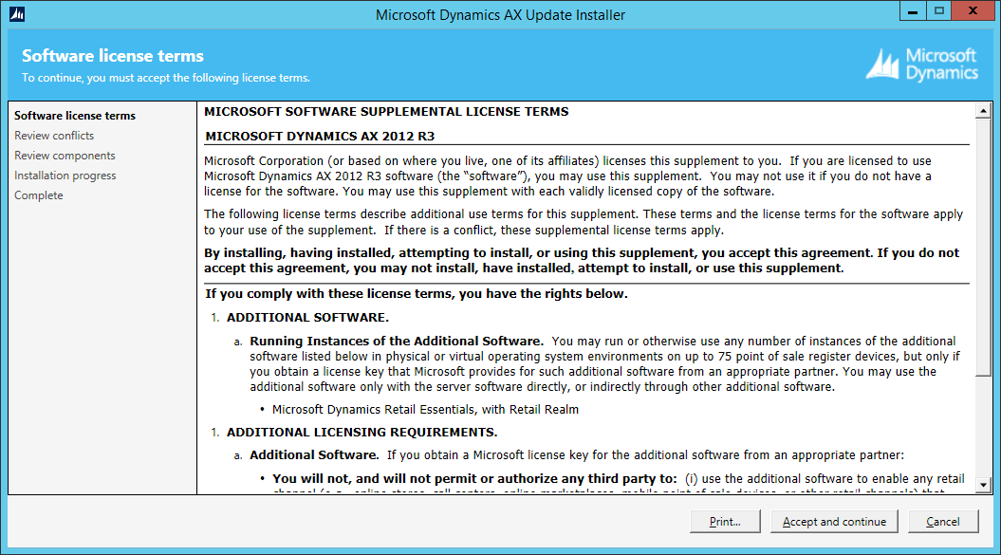Minimize the Update Installer window

click(912, 12)
